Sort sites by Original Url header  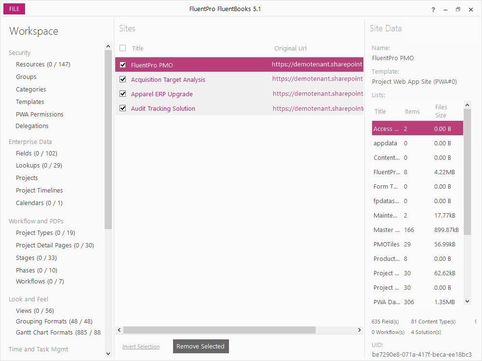tap(290, 48)
